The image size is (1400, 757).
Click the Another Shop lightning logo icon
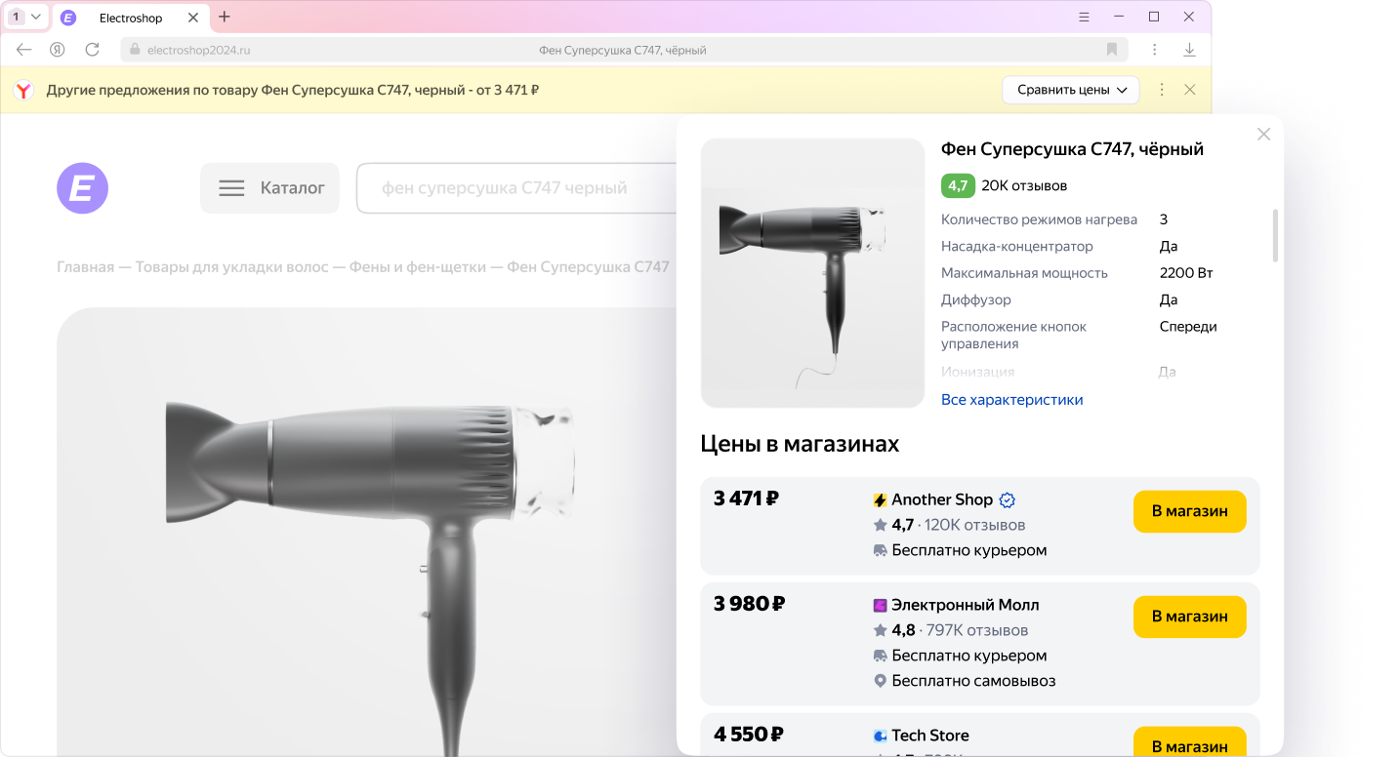(x=880, y=500)
